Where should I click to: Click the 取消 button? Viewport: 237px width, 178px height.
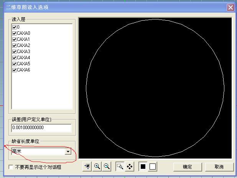click(x=219, y=167)
